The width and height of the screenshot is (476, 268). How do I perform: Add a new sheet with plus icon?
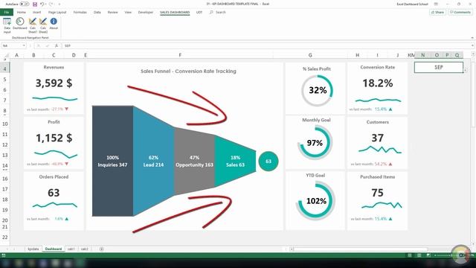(101, 249)
